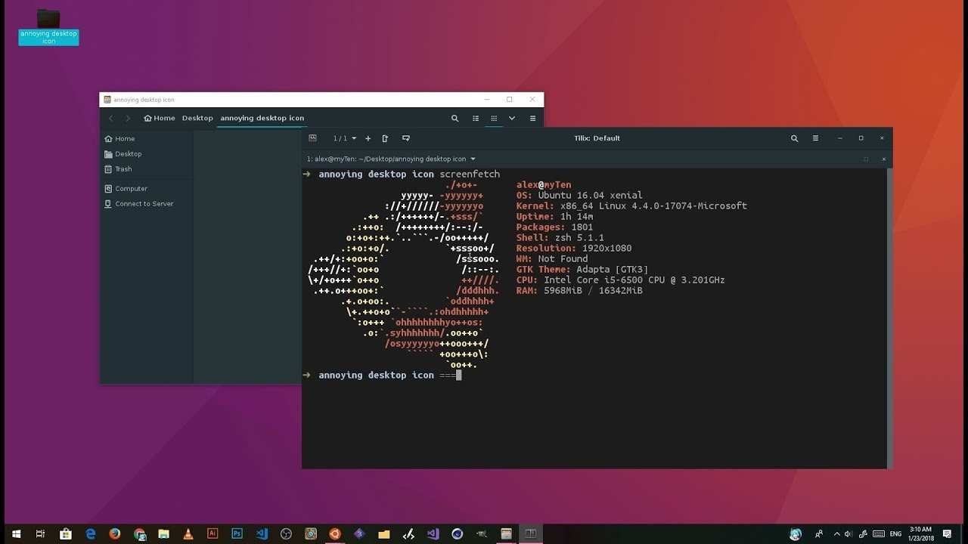Screen dimensions: 968x544
Task: Open Microsoft Store from the taskbar
Action: (66, 534)
